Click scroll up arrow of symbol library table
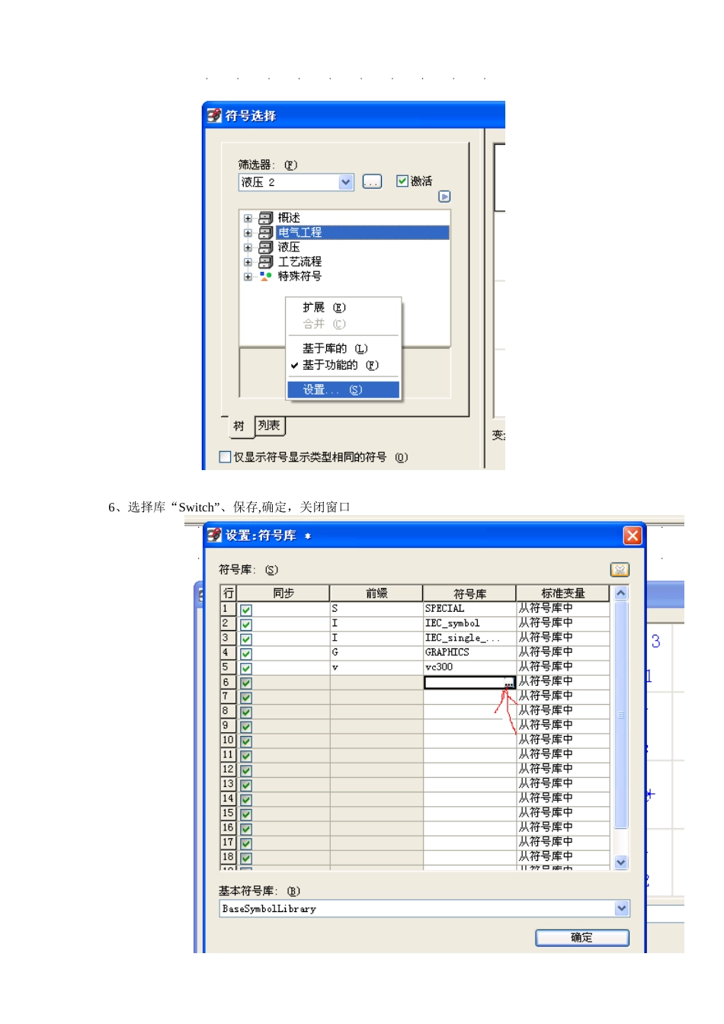Screen dimensions: 724x1024 (x=621, y=593)
